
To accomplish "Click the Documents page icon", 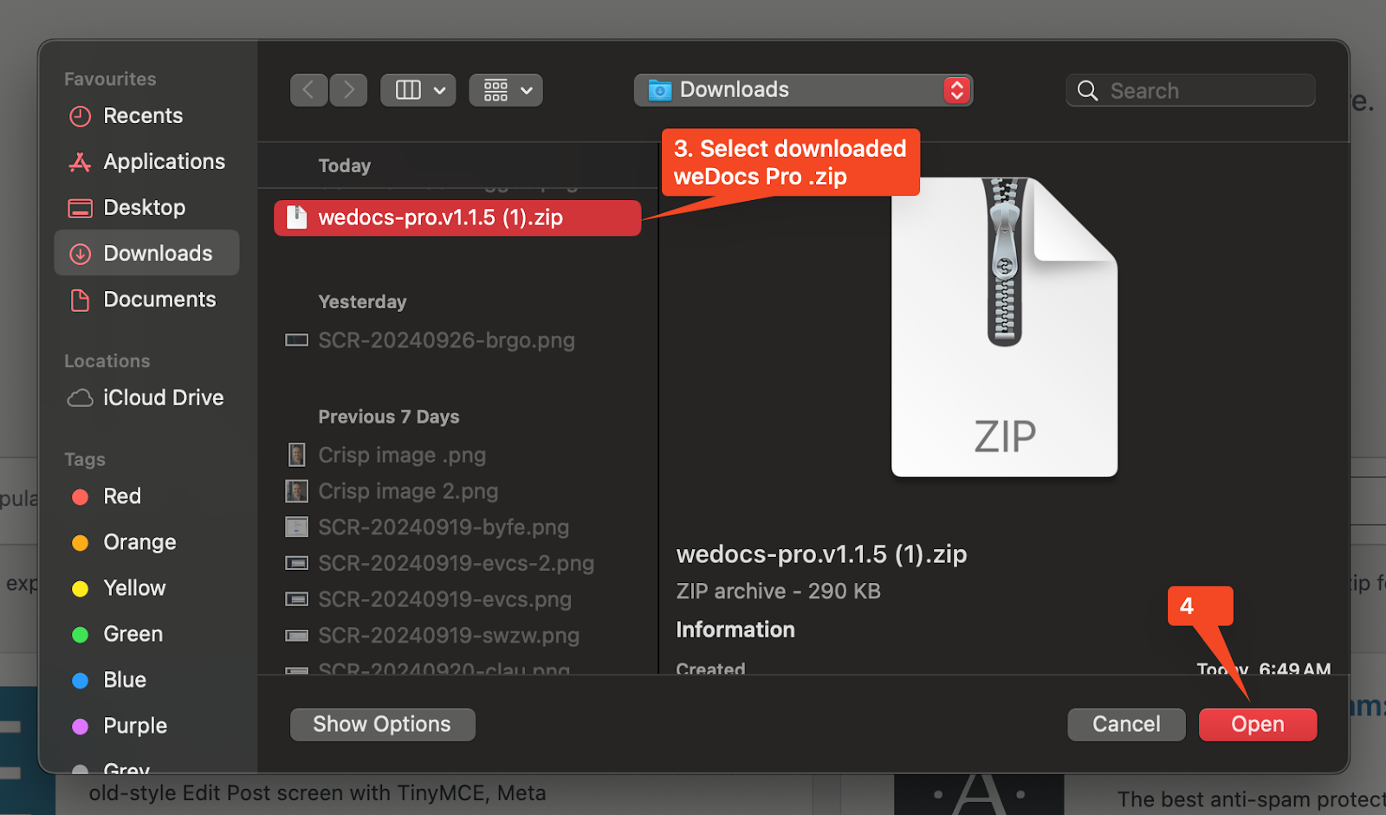I will (80, 300).
